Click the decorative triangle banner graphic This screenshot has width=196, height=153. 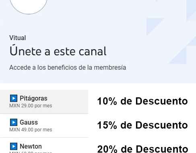tap(171, 32)
